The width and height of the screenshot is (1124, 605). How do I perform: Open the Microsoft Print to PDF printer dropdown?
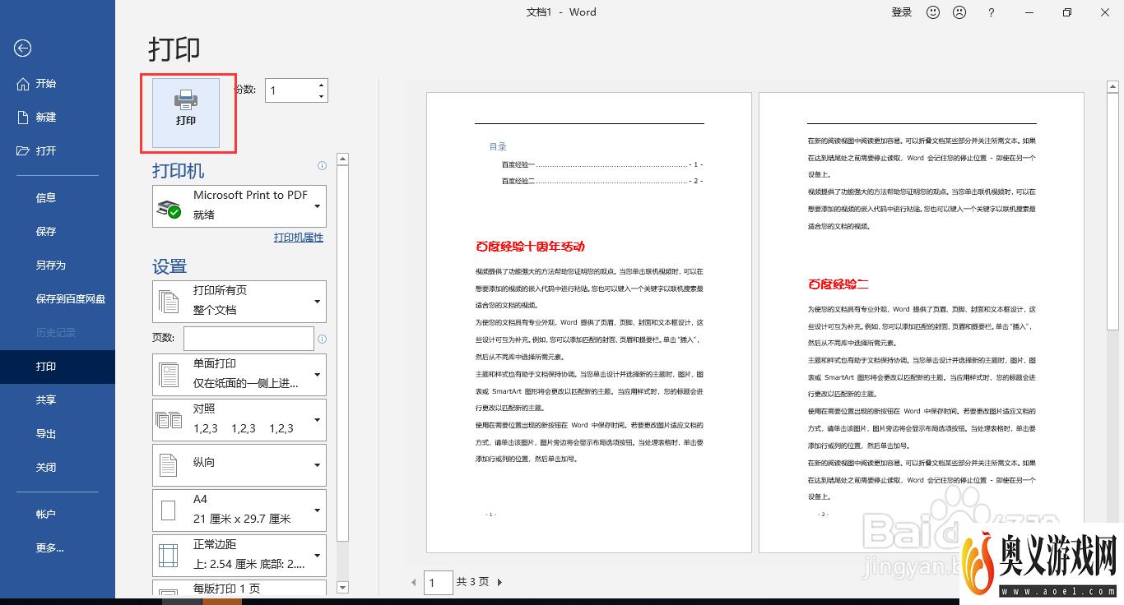[239, 206]
